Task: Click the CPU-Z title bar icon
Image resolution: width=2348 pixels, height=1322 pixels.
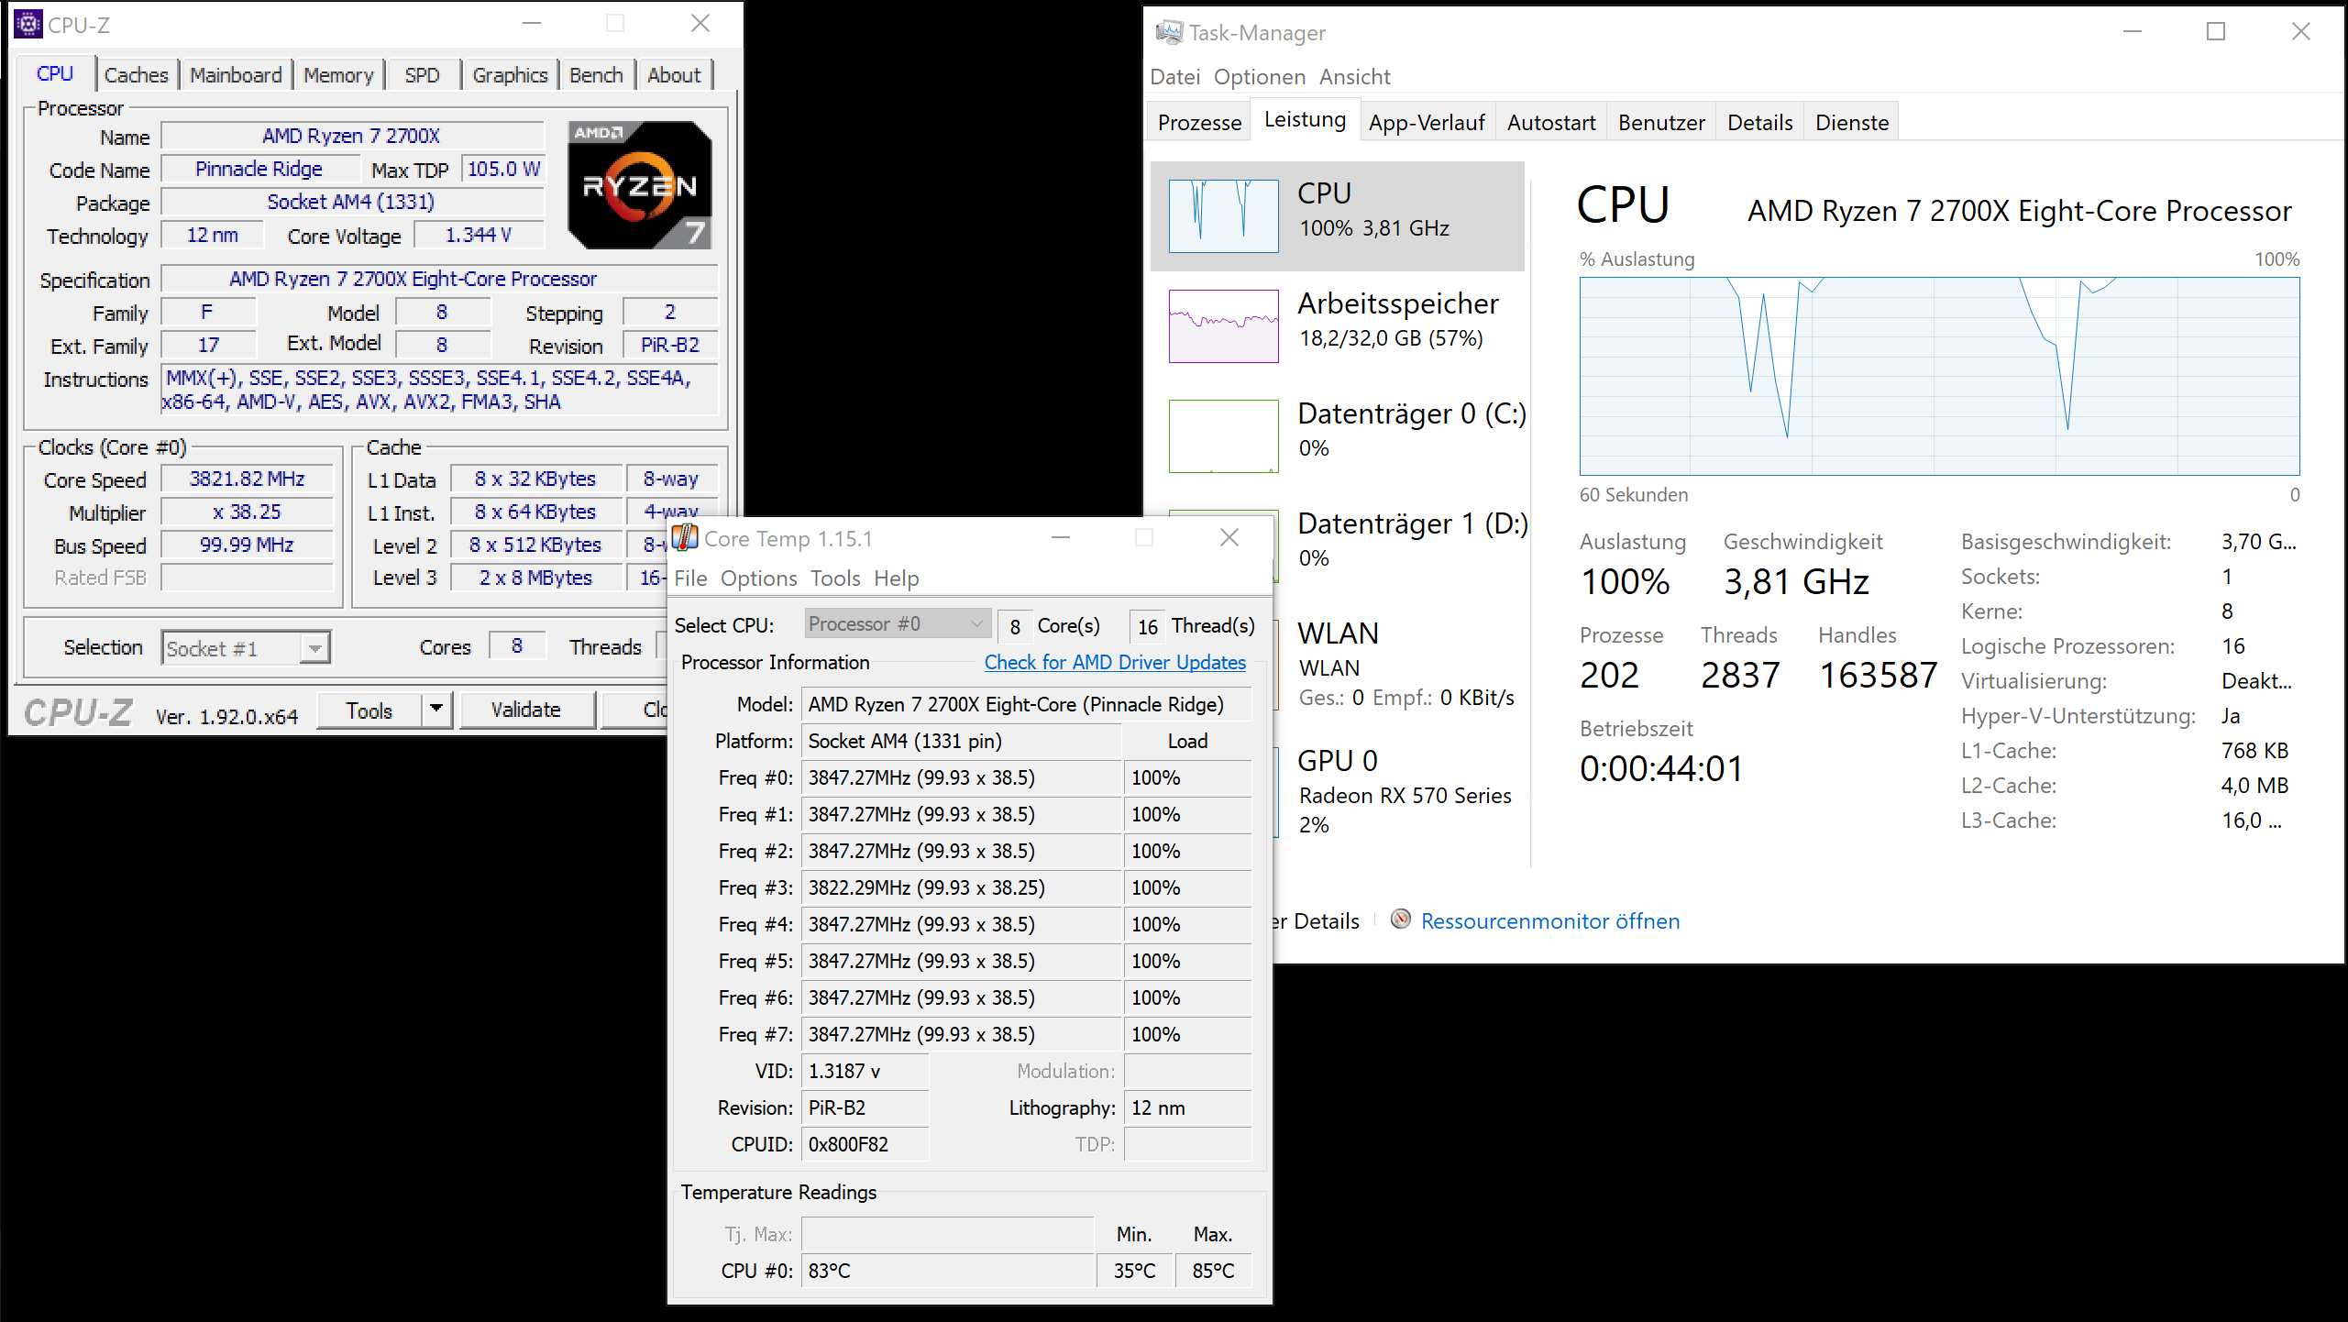Action: click(28, 24)
